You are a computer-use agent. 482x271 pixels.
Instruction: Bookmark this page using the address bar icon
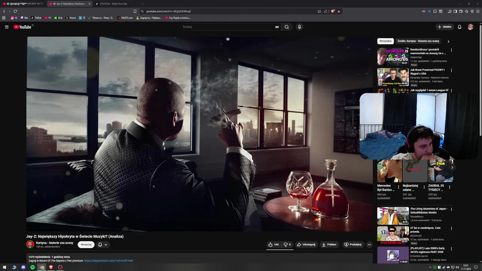click(x=135, y=11)
